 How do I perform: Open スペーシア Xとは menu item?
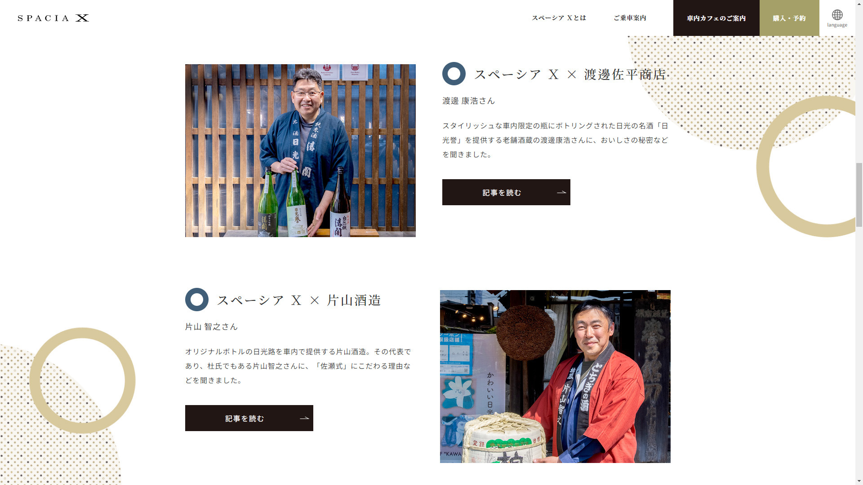(559, 18)
